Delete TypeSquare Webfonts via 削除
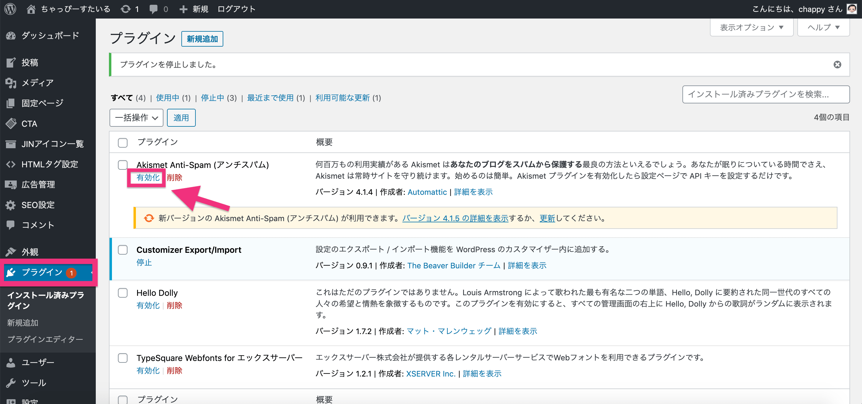 coord(174,371)
